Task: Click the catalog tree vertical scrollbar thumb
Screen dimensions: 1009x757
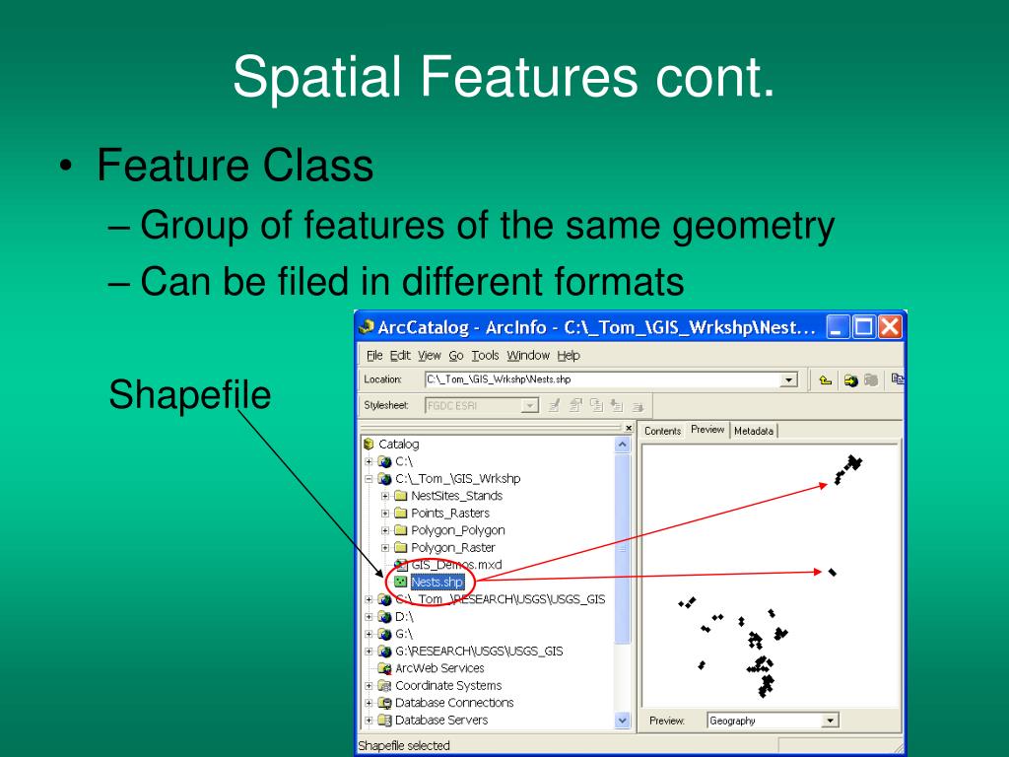Action: [x=623, y=548]
